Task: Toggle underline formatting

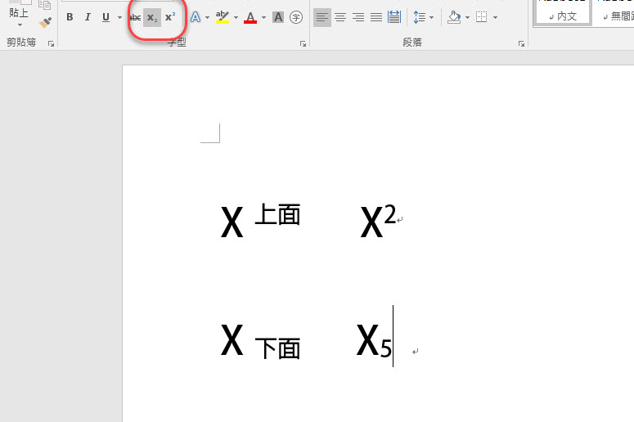Action: tap(106, 17)
